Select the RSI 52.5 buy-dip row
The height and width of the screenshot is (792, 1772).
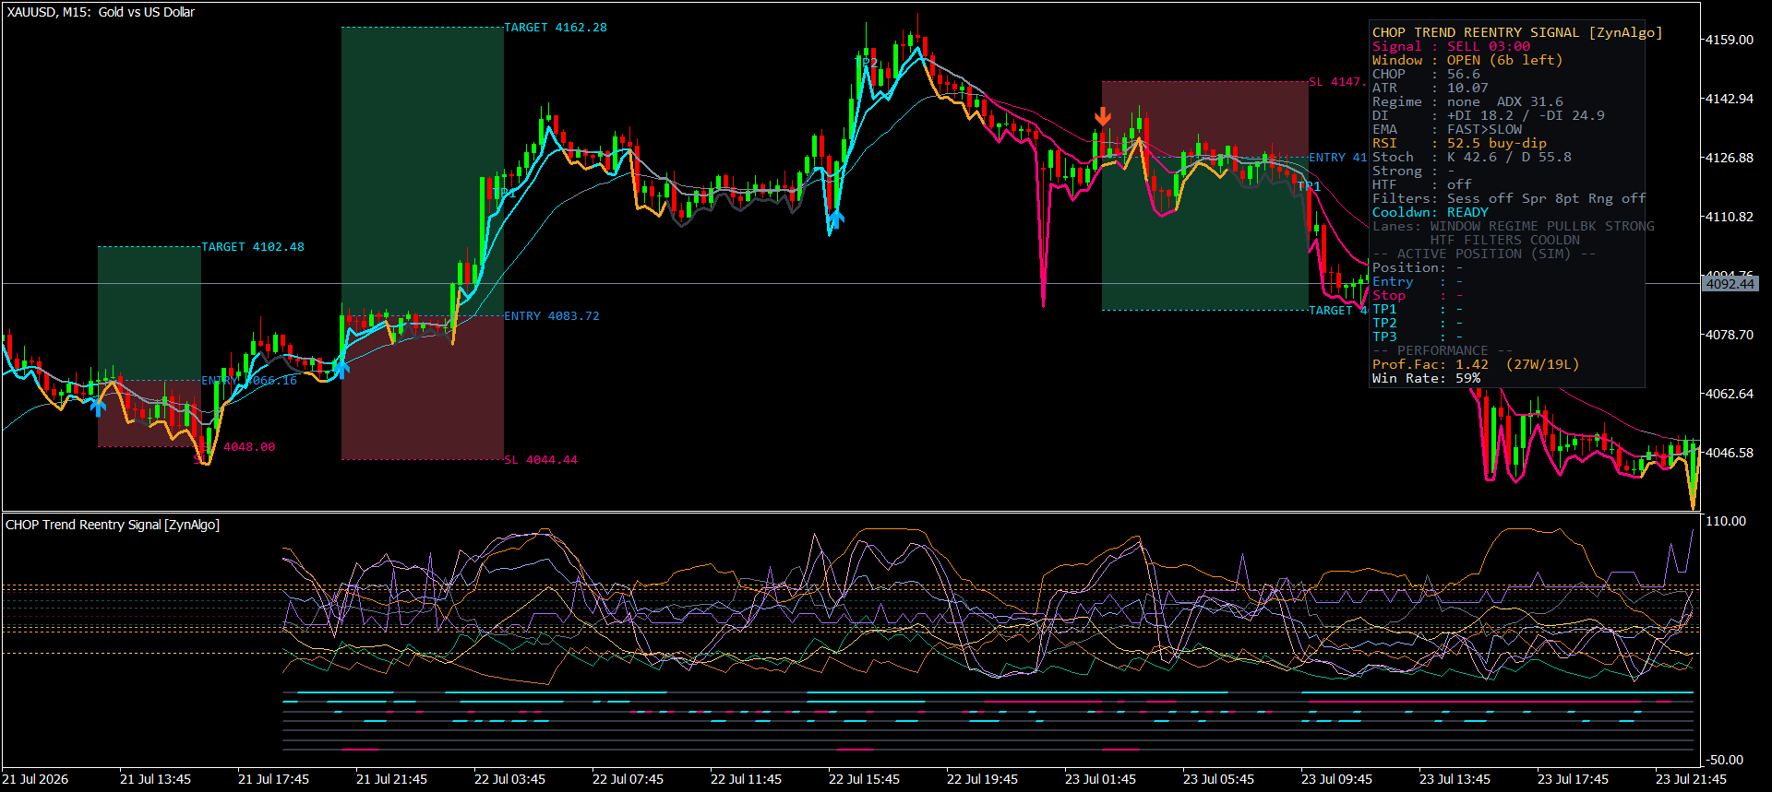coord(1459,143)
